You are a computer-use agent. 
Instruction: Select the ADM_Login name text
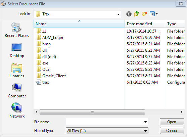(53, 38)
